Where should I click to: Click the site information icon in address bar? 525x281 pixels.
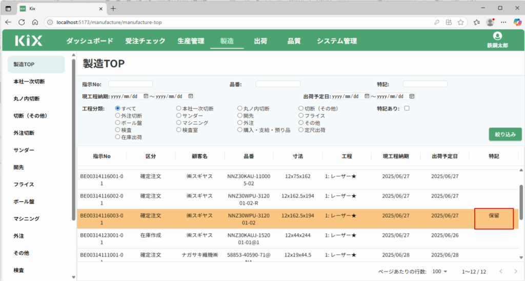(50, 23)
